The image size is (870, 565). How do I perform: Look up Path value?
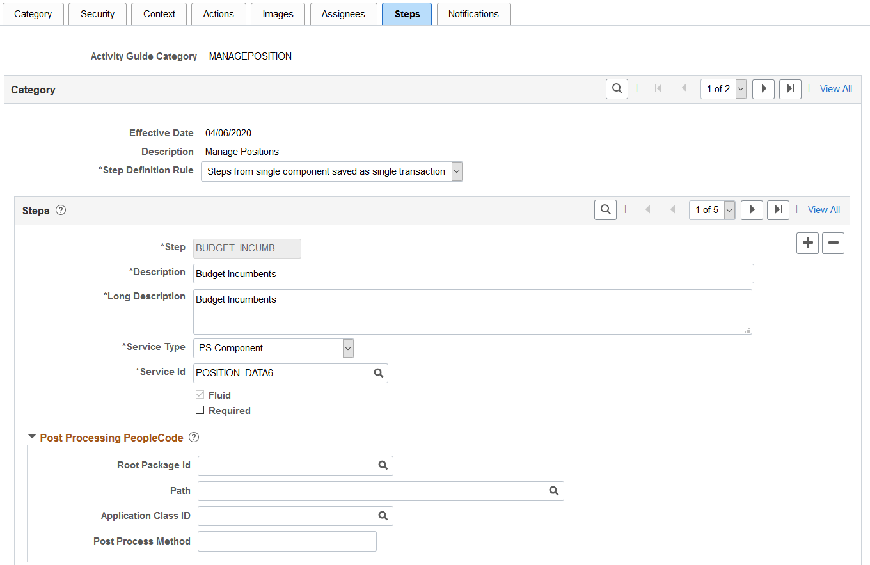(554, 491)
